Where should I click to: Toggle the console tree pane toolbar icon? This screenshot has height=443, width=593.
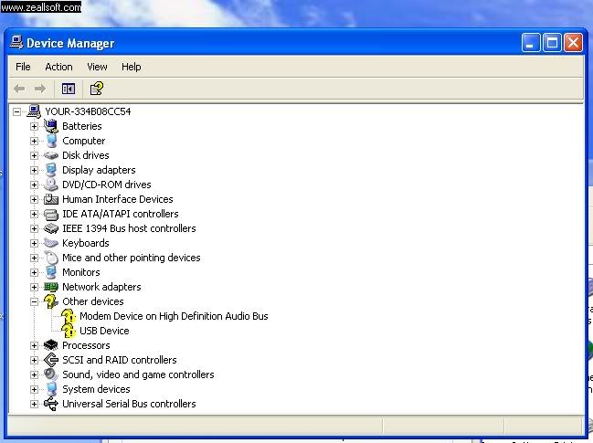(x=69, y=89)
